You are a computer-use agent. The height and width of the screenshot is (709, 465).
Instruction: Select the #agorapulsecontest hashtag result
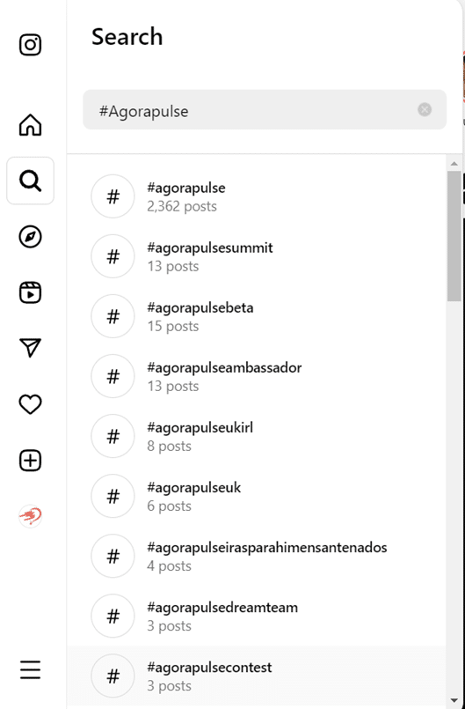[257, 676]
